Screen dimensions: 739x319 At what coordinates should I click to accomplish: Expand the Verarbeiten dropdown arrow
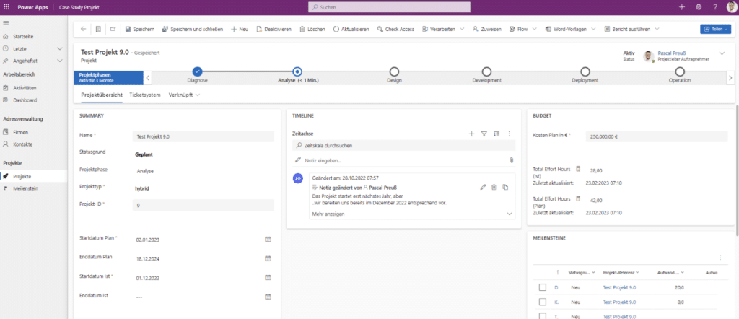461,29
